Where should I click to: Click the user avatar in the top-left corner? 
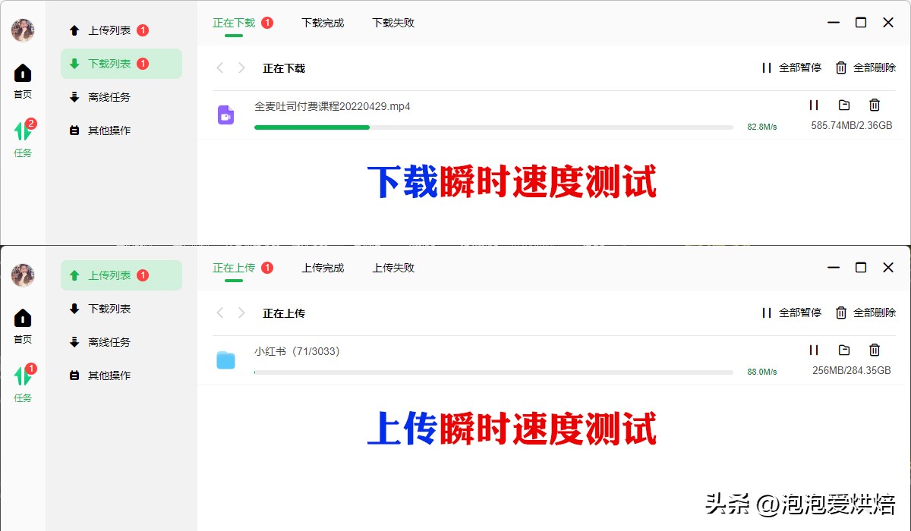click(x=22, y=30)
